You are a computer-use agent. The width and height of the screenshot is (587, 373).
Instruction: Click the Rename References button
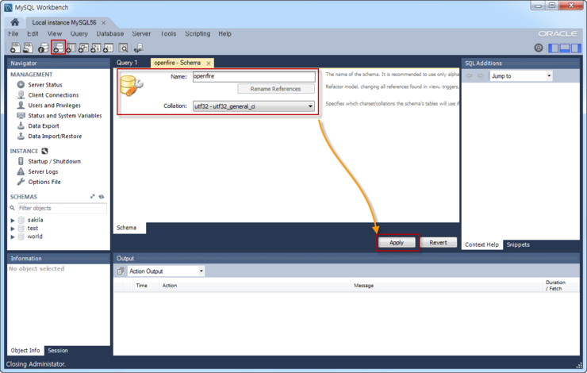pos(275,89)
